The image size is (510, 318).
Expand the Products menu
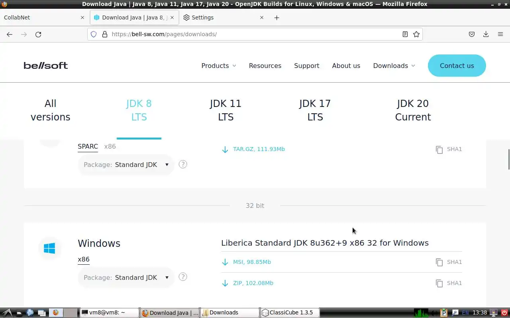(219, 66)
